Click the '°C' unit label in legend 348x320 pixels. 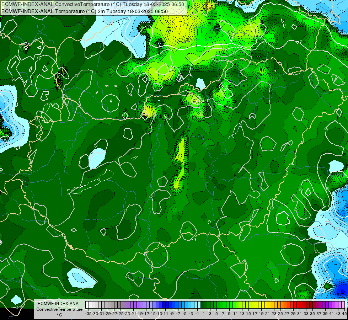(x=59, y=315)
